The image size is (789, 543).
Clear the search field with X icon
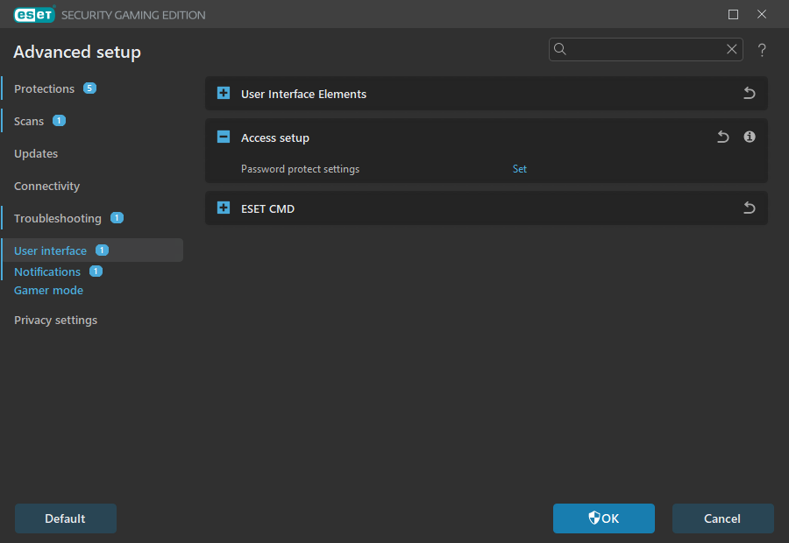click(732, 49)
